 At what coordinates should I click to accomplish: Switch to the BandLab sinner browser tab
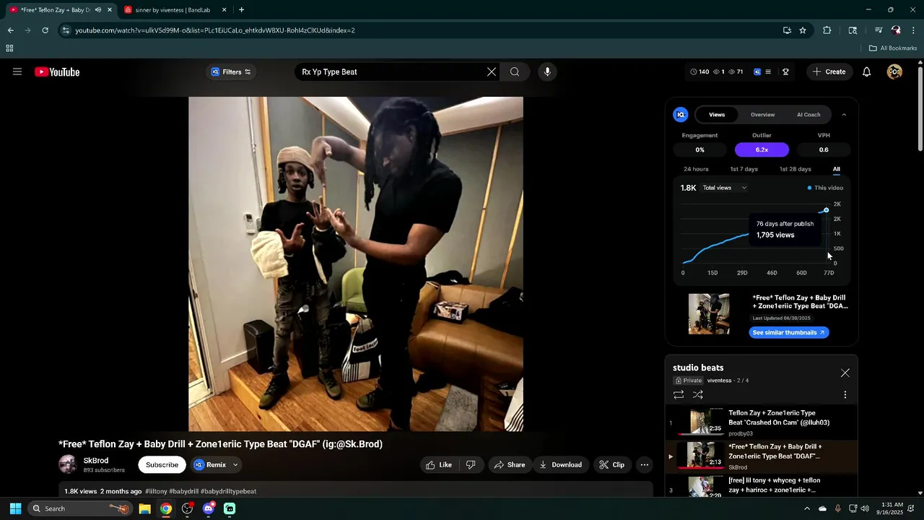pyautogui.click(x=173, y=10)
